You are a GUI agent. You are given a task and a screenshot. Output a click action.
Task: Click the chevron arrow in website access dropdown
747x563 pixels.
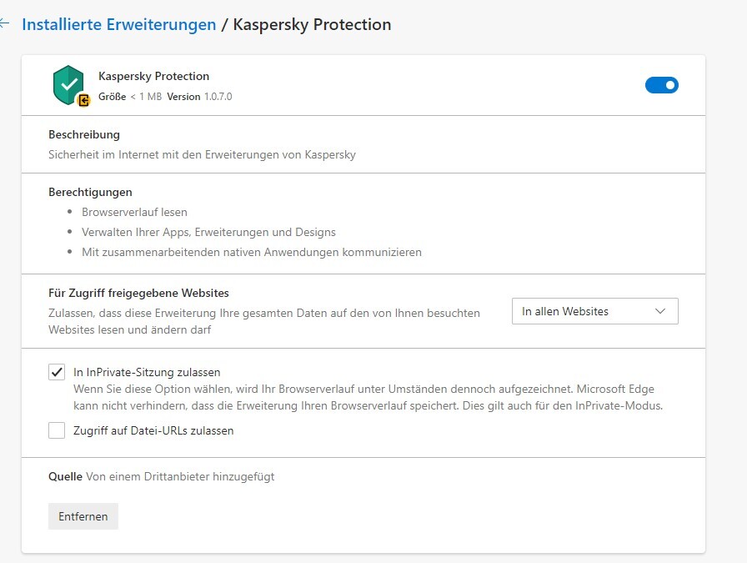click(x=660, y=311)
